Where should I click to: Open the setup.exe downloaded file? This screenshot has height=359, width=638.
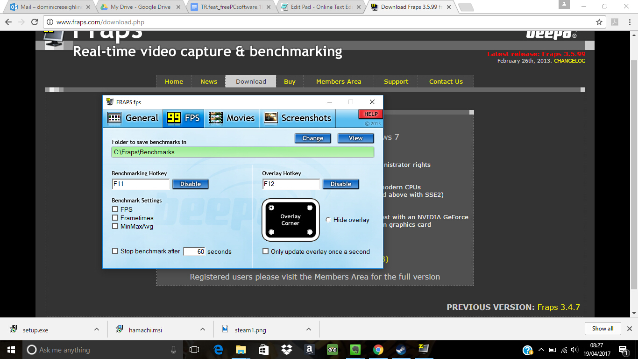pyautogui.click(x=35, y=330)
